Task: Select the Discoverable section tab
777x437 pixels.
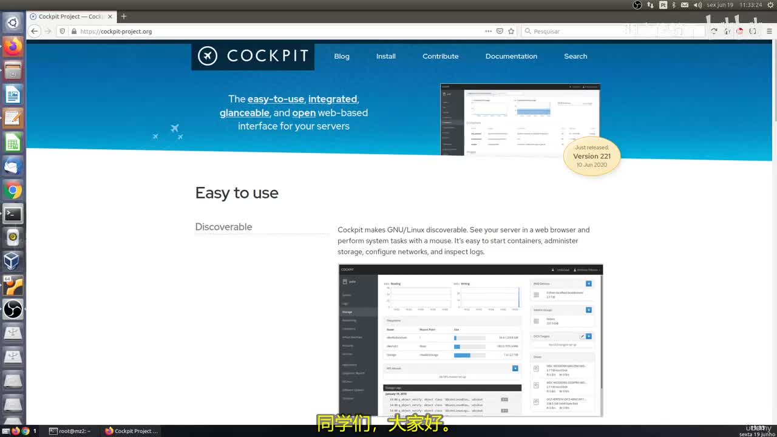Action: coord(223,227)
